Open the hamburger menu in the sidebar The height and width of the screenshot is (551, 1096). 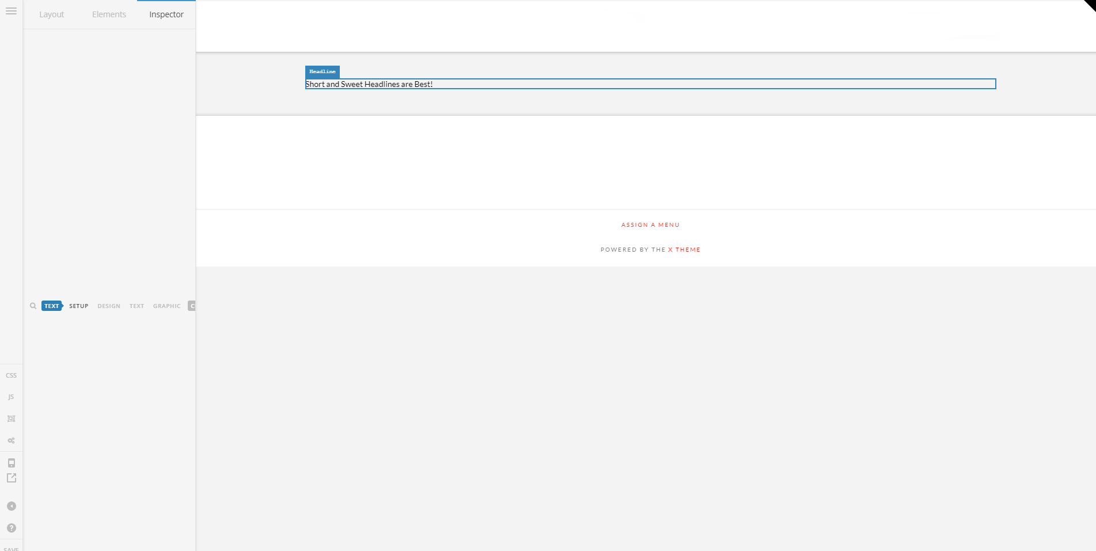[11, 11]
